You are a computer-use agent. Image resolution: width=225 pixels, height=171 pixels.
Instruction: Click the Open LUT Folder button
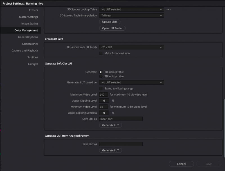tap(112, 28)
